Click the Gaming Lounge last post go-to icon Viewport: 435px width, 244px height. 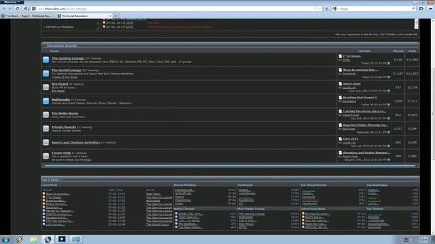[389, 63]
